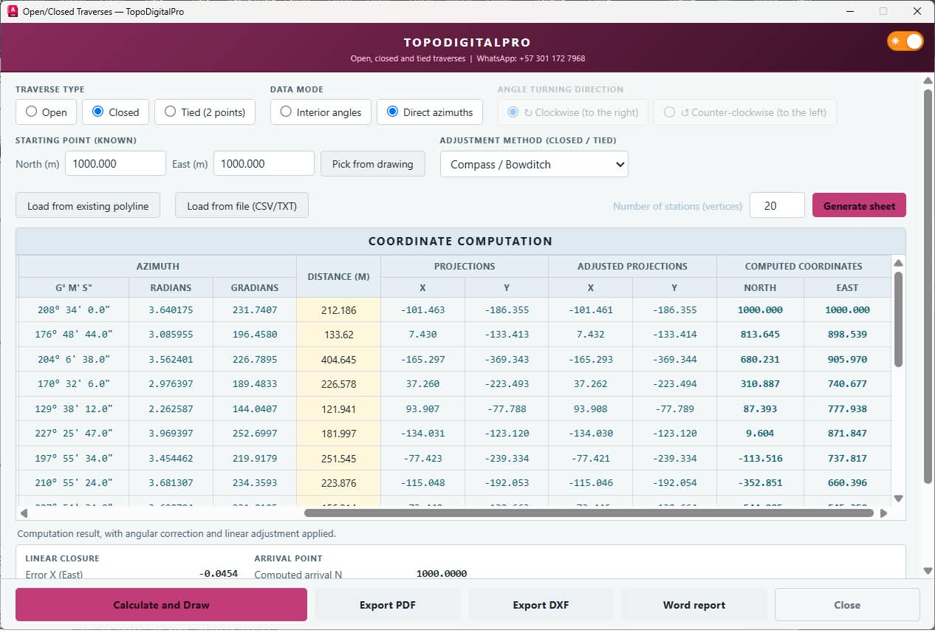Click main window scroll down arrow
935x633 pixels.
928,571
